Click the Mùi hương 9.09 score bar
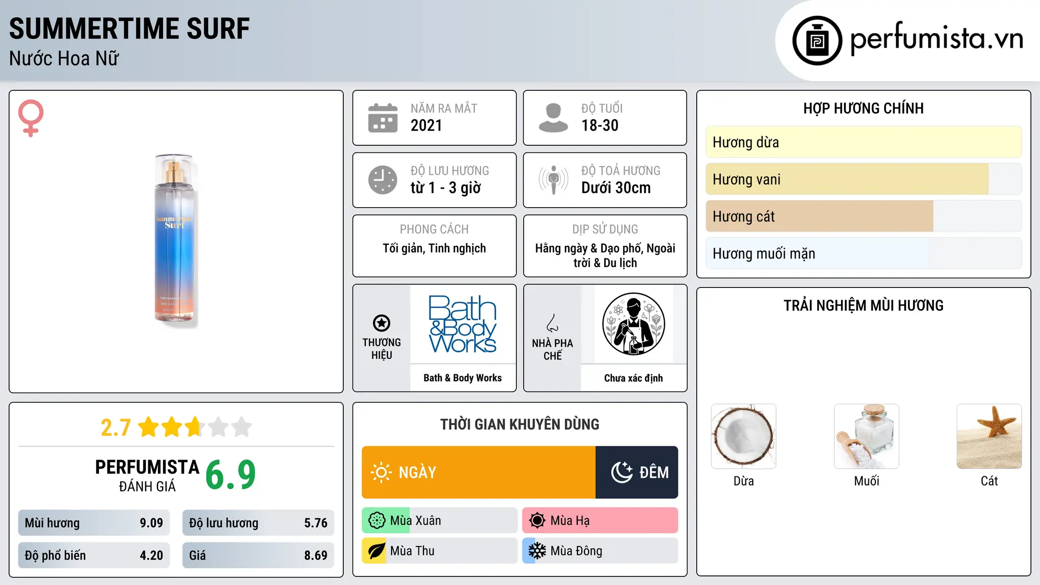This screenshot has width=1040, height=585. (94, 523)
